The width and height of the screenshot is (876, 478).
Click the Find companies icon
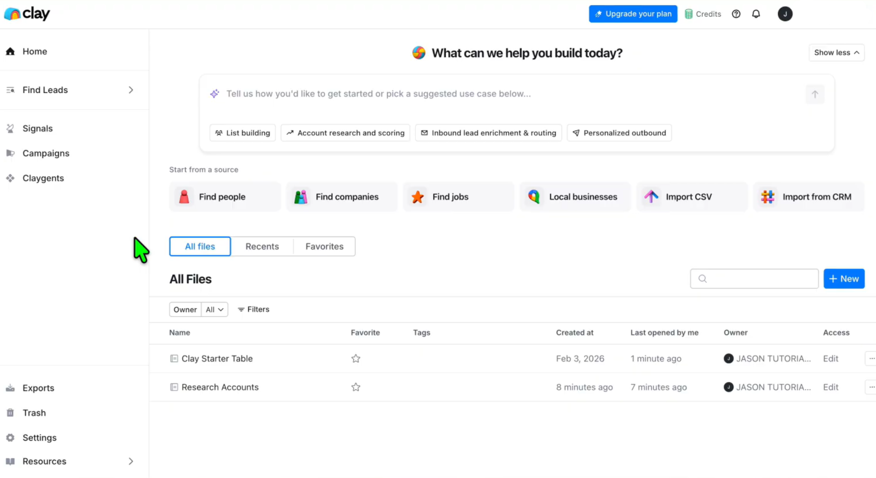[x=301, y=197]
